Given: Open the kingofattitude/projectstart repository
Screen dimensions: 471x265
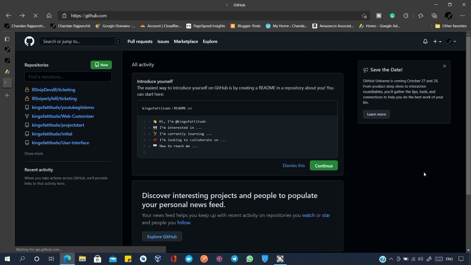Looking at the screenshot, I should pos(58,125).
